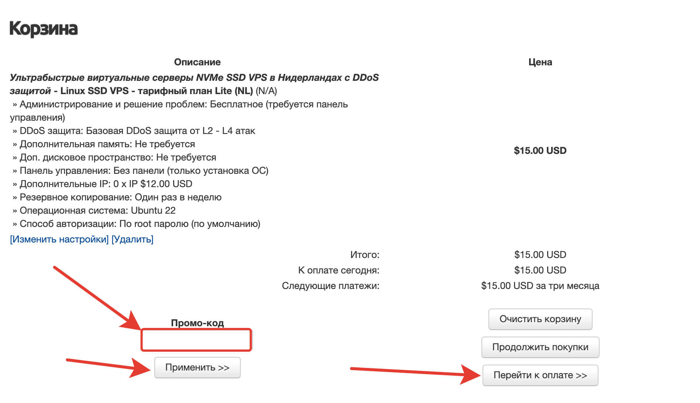Click the bold $15.00 USD item price
This screenshot has height=403, width=700.
540,151
